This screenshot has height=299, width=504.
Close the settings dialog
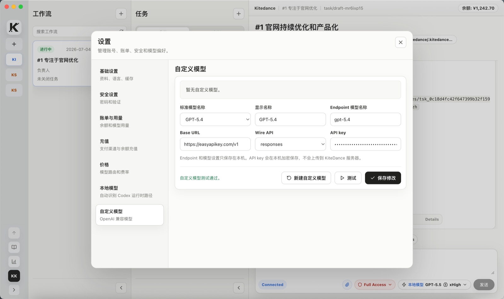tap(400, 42)
